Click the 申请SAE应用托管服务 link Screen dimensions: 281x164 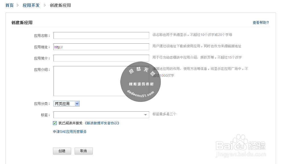pyautogui.click(x=70, y=132)
